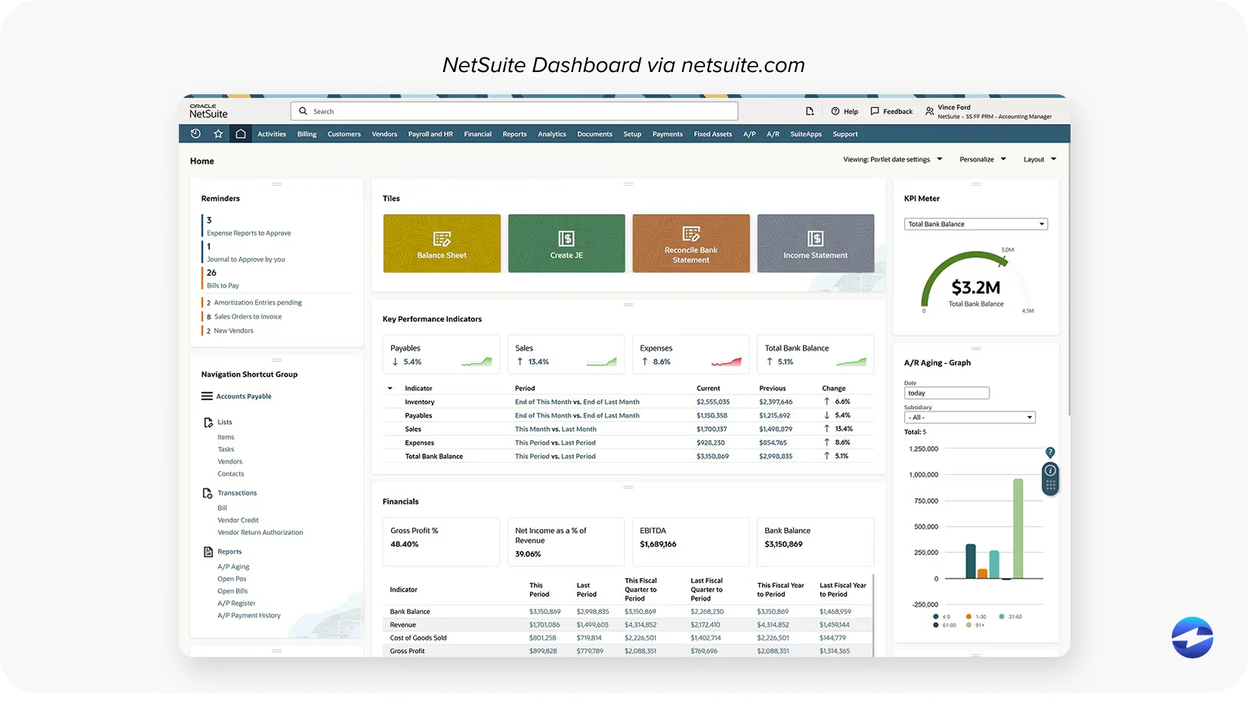Collapse the KPI Indicator table arrow
Screen dimensions: 1248x702
[x=390, y=388]
